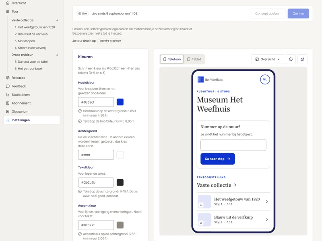Viewport: 322px width, 241px height.
Task: Click the Statistieken bar chart icon
Action: point(8,95)
